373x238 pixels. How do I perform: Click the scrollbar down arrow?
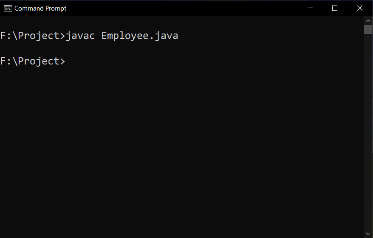tap(368, 234)
